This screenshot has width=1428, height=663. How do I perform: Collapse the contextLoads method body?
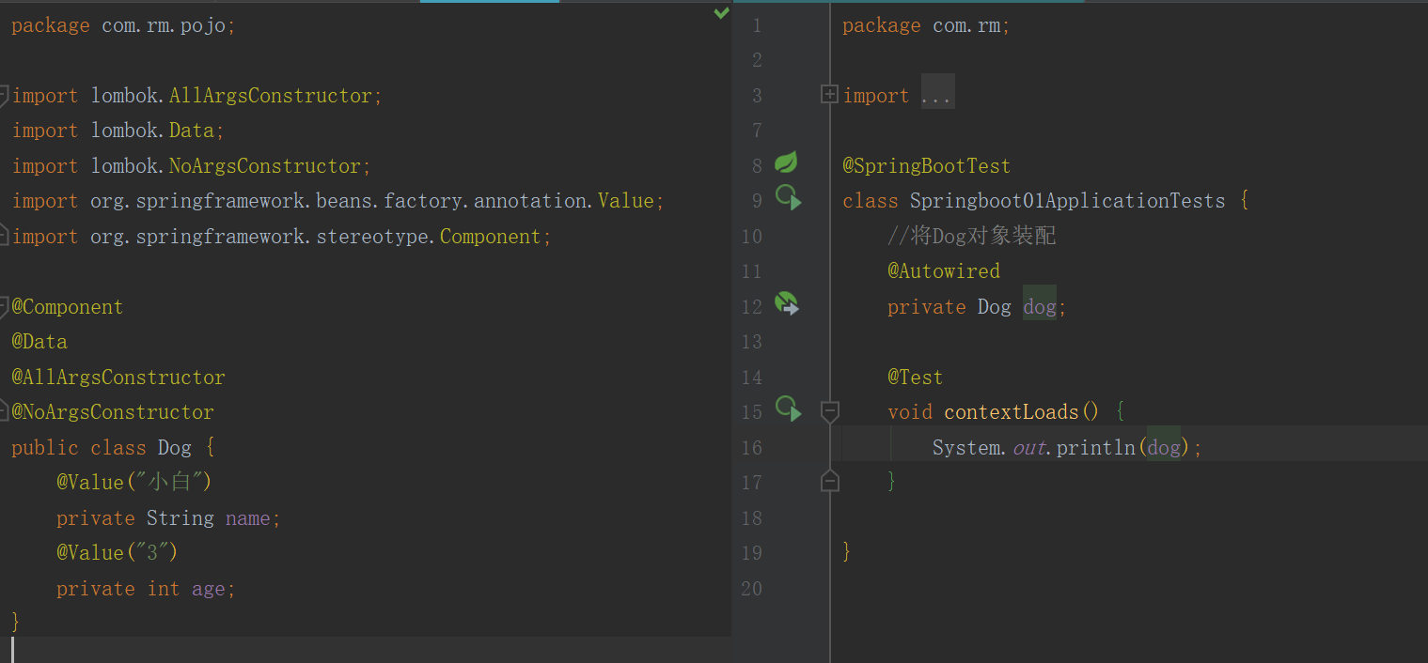[x=829, y=411]
